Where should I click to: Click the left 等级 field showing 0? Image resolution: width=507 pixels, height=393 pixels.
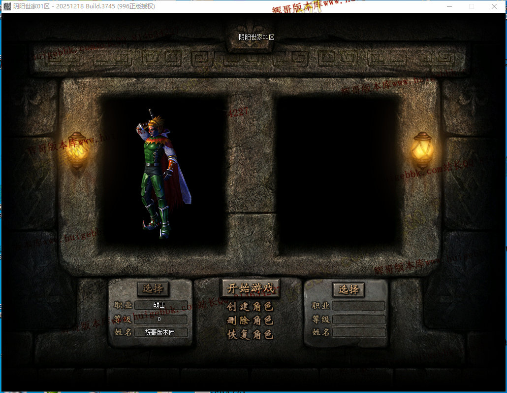point(160,319)
